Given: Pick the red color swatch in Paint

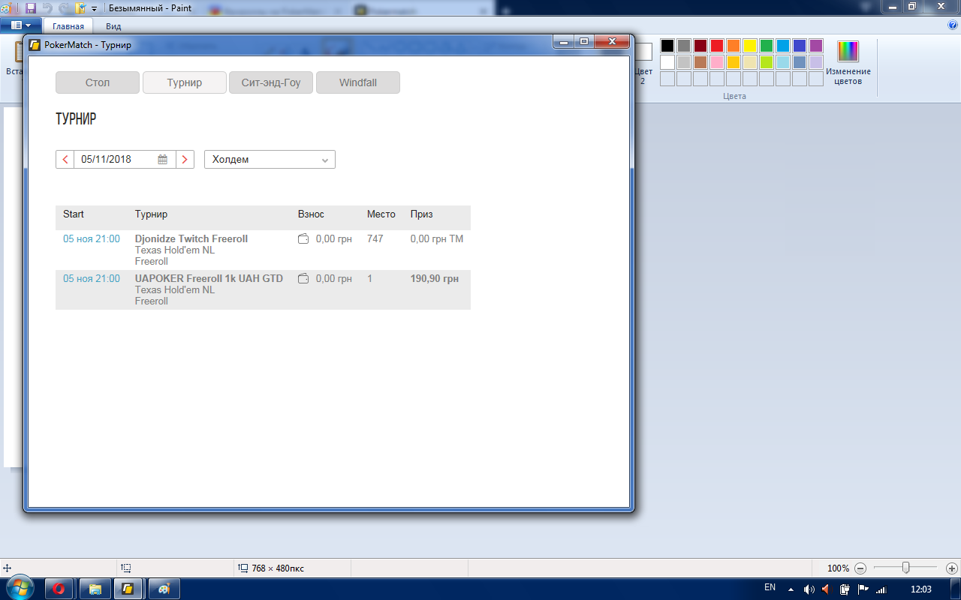Looking at the screenshot, I should (x=717, y=46).
